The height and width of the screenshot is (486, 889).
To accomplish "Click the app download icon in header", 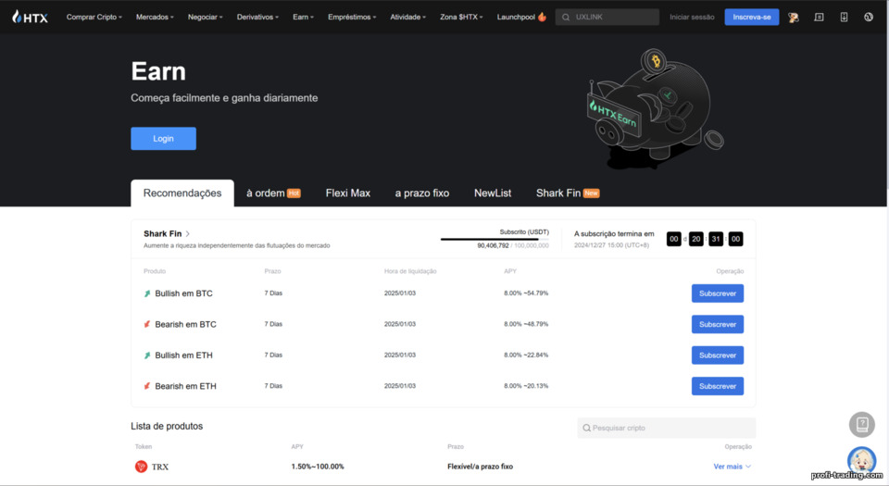I will pyautogui.click(x=844, y=17).
